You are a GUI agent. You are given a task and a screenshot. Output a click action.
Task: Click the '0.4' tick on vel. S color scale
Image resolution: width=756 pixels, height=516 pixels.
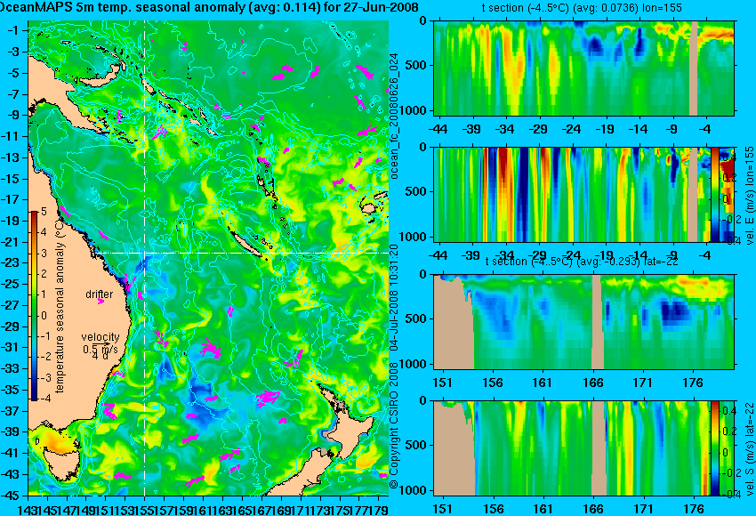pos(729,411)
